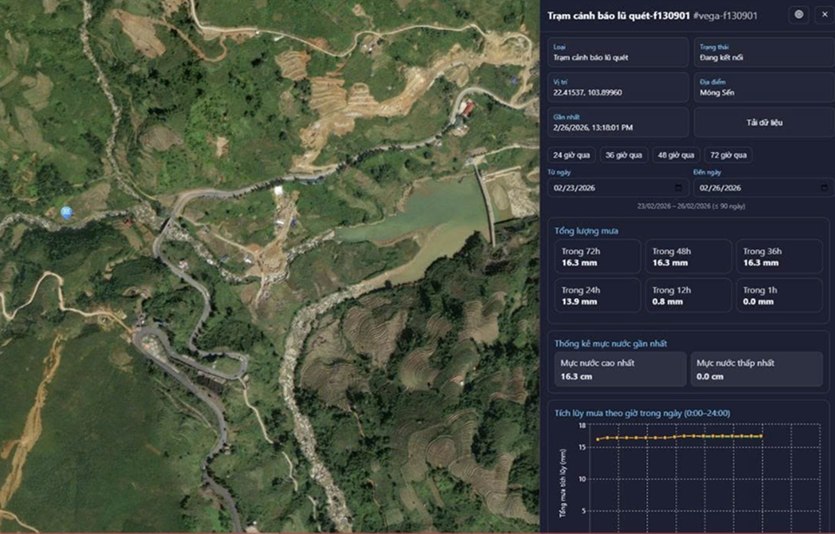
Task: Click the Mực nước thấp nhất card
Action: (756, 369)
